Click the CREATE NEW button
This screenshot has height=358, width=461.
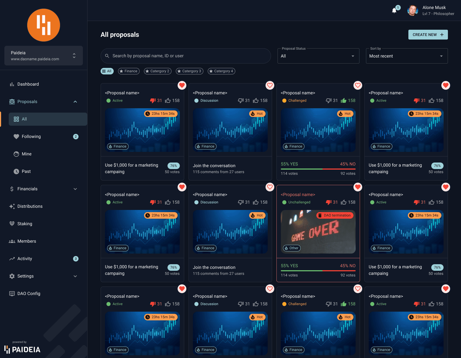[428, 35]
